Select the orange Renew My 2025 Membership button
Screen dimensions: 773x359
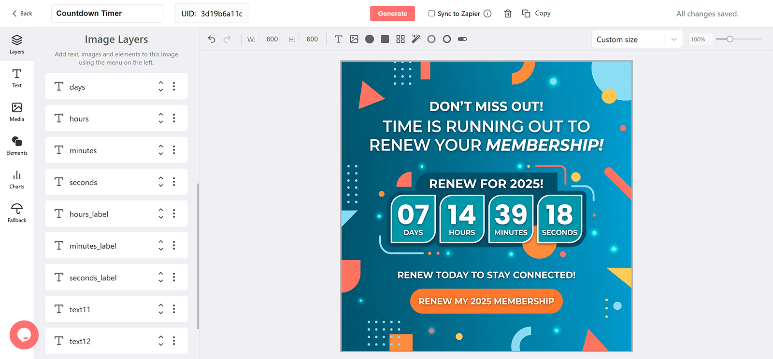pyautogui.click(x=487, y=301)
